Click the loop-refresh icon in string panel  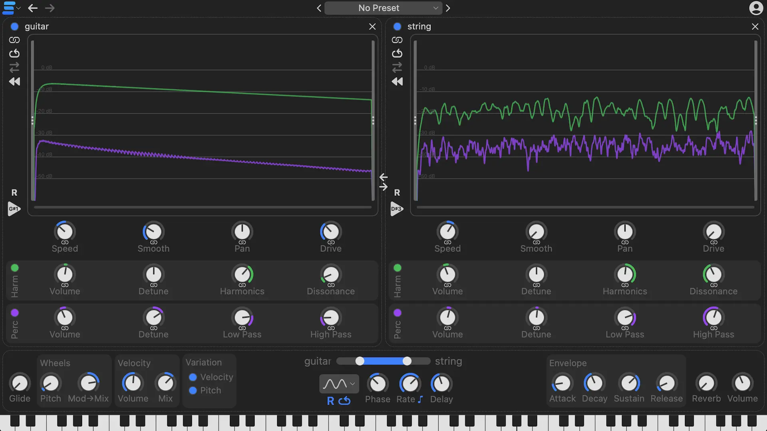397,53
